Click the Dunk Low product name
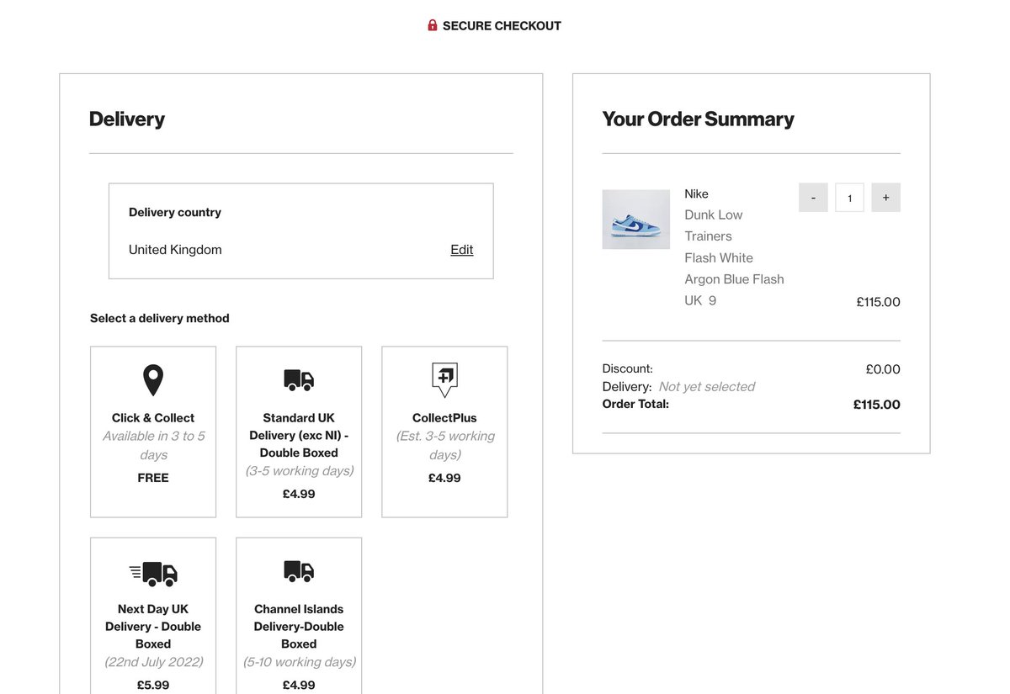The height and width of the screenshot is (694, 1010). (x=714, y=215)
